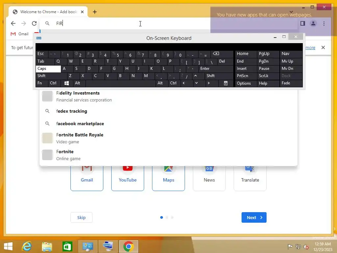
Task: Select the Maps bookmark card
Action: pos(168,178)
